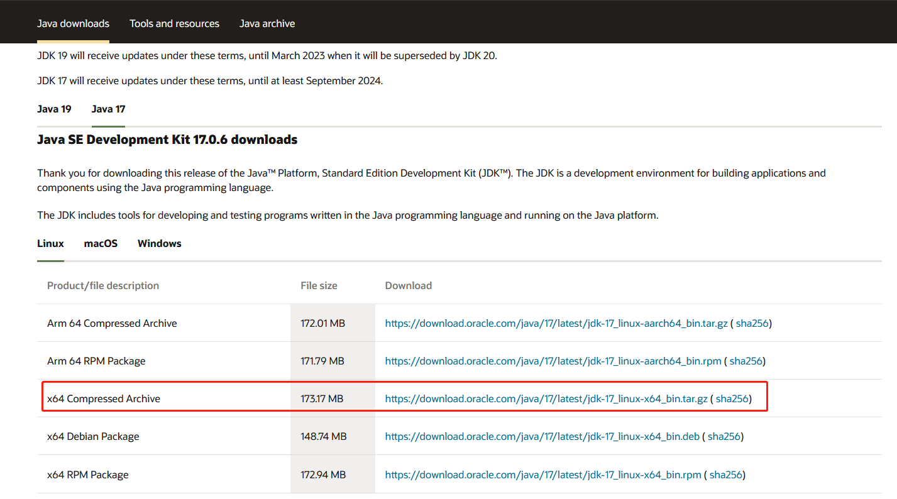Screen dimensions: 897x499
Task: Download the linux-aarch64 tar.gz archive link
Action: point(556,324)
